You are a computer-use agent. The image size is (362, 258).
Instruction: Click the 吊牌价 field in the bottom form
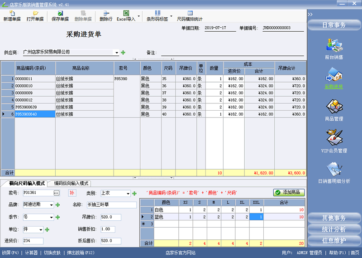click(x=110, y=217)
